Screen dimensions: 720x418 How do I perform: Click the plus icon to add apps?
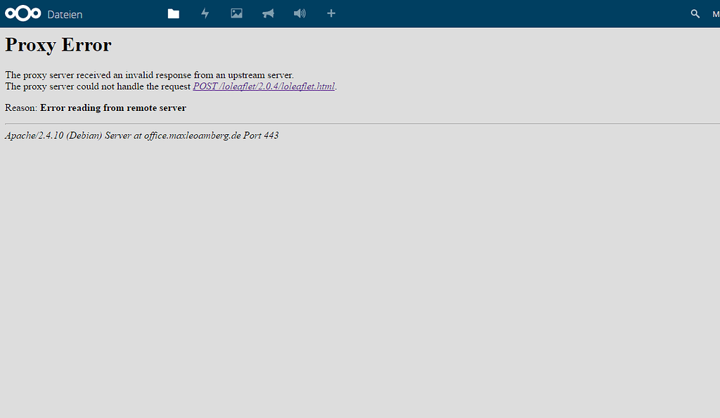(331, 14)
